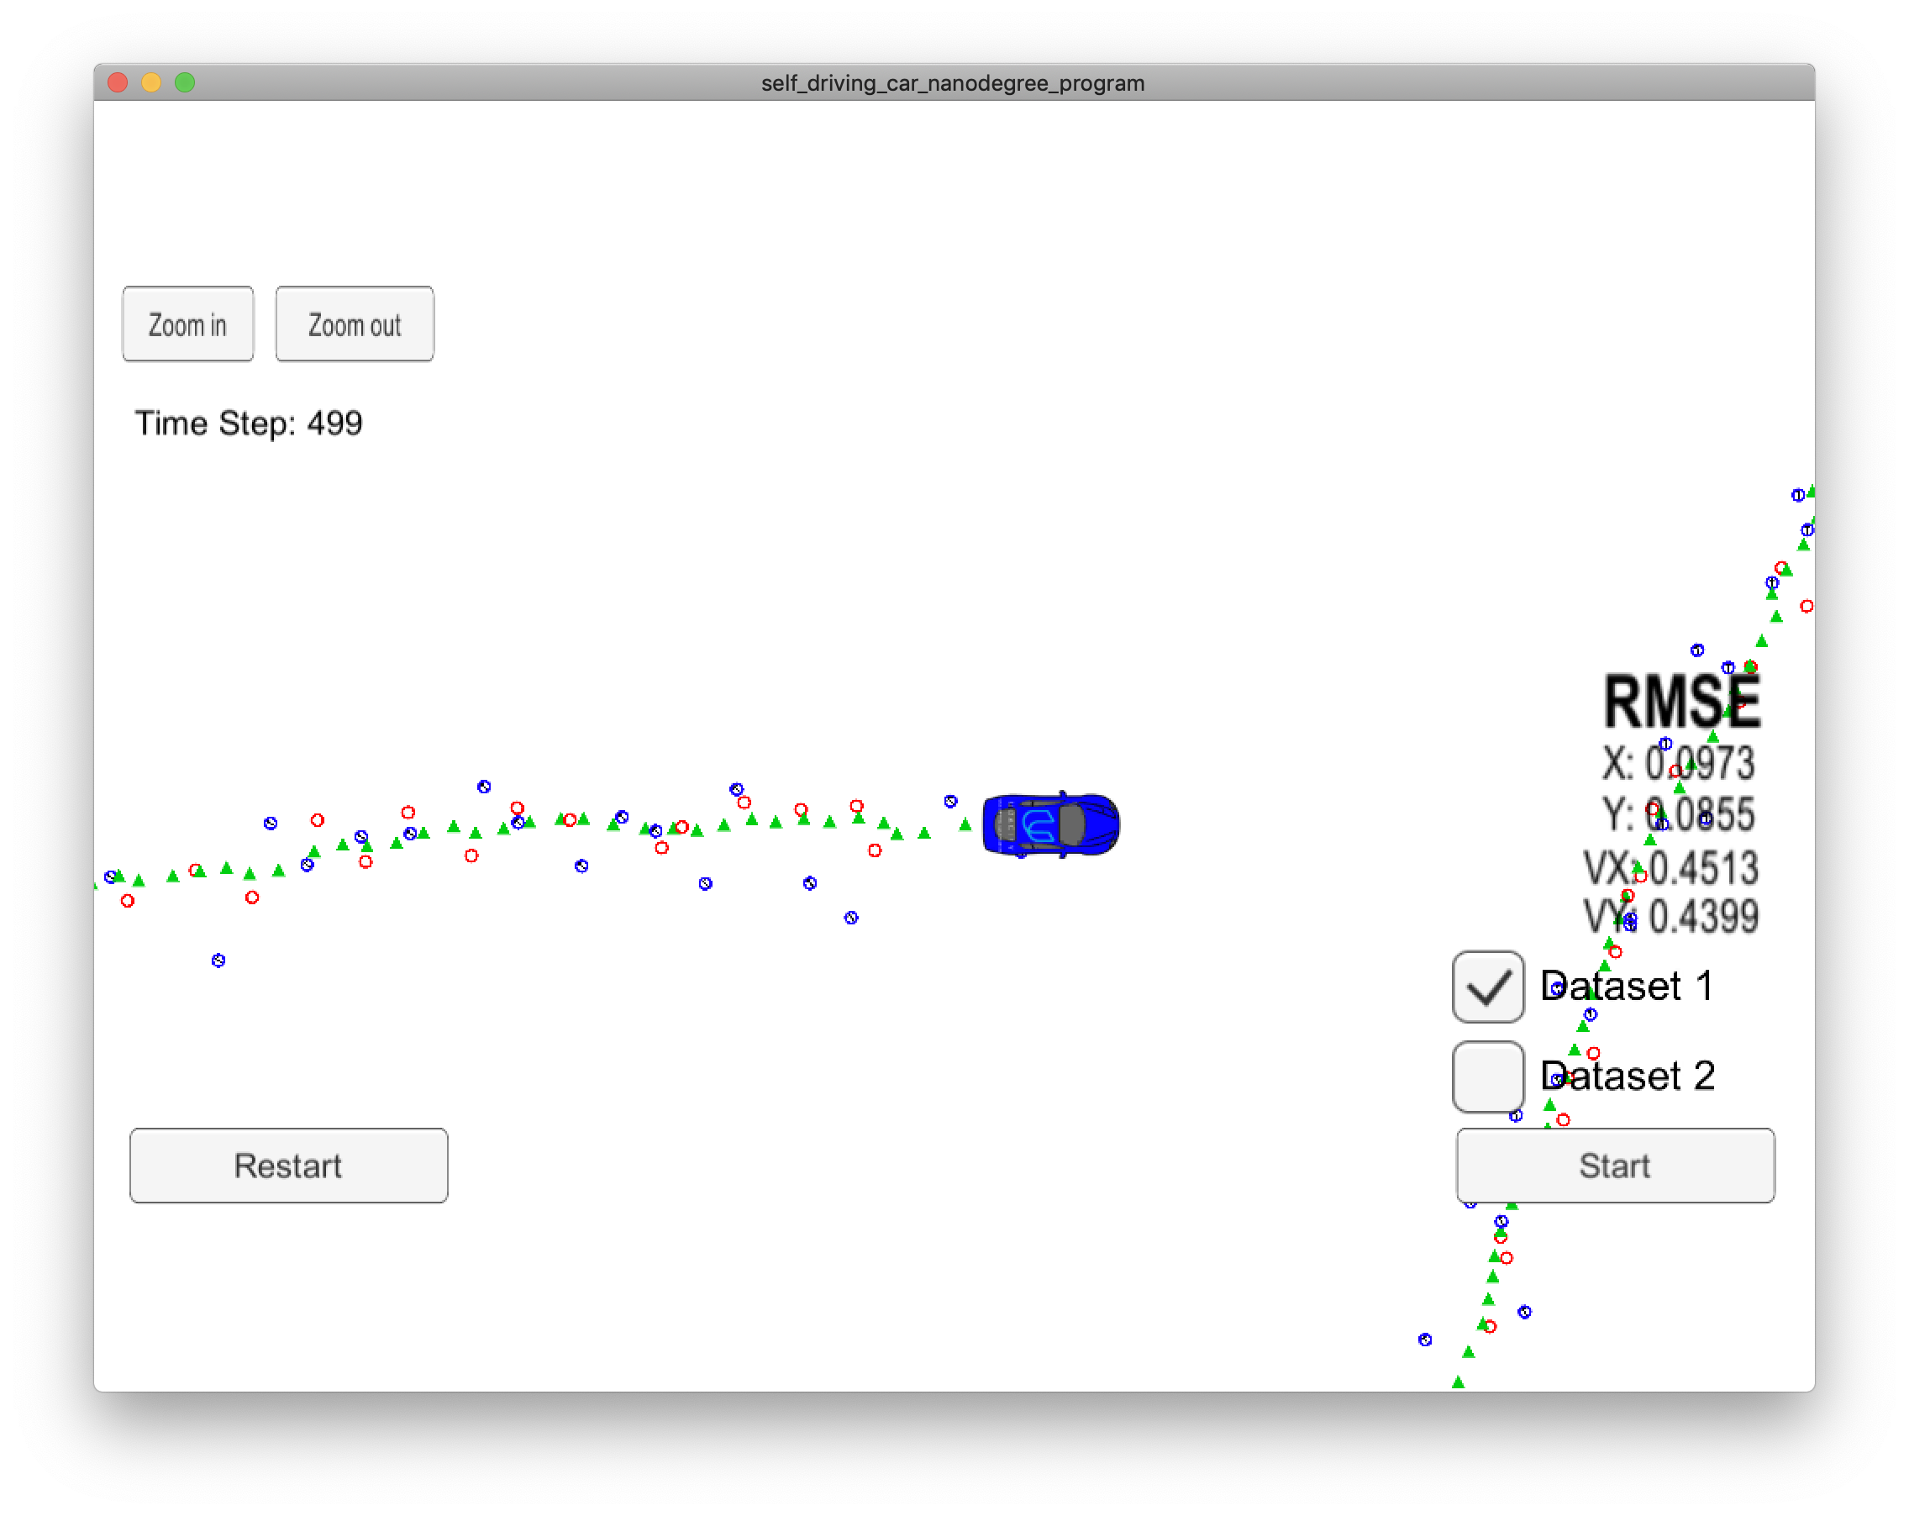Click the RMSE X value 0.0973
This screenshot has width=1909, height=1516.
click(1699, 763)
